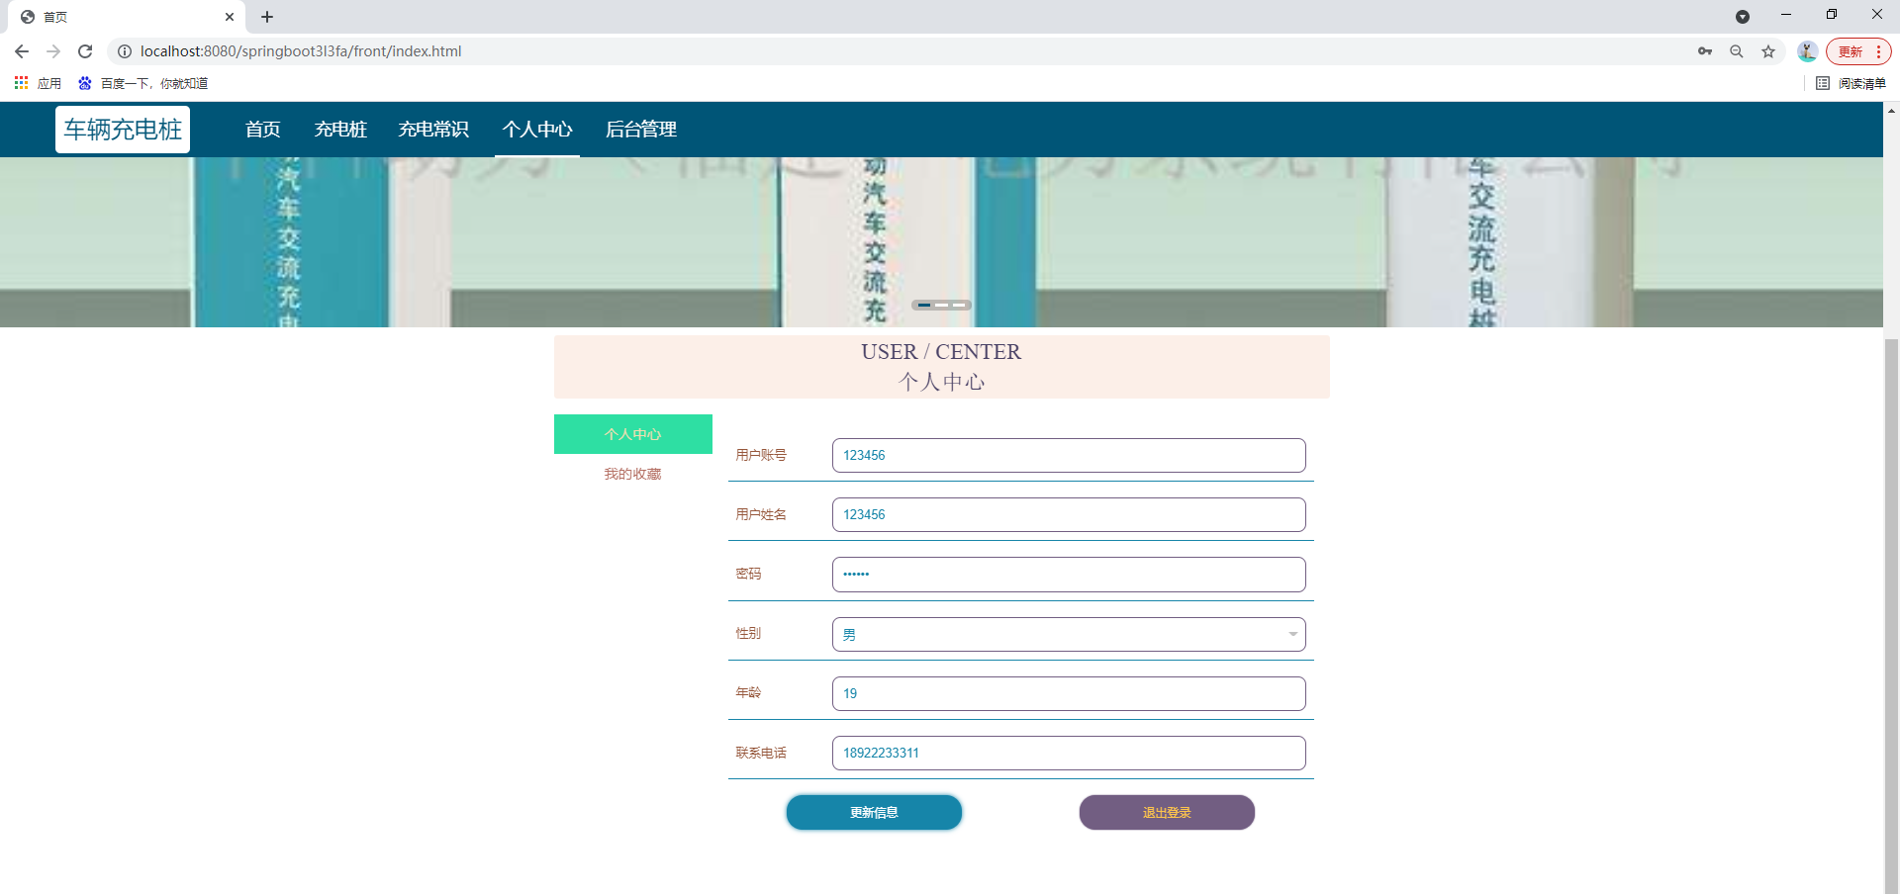Open the Chrome 更新 update menu
This screenshot has width=1900, height=894.
[x=1858, y=51]
